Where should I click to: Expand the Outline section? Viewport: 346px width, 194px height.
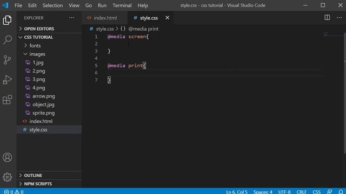tap(49, 175)
